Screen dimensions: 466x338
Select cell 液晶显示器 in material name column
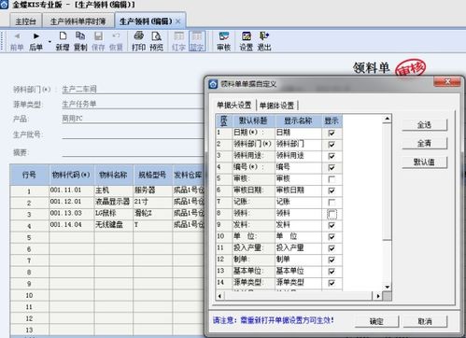pyautogui.click(x=114, y=202)
